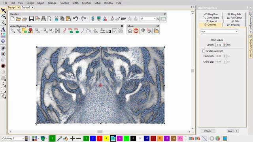Add a color with the plus icon
Screen dimensions: 253x142
[72, 138]
